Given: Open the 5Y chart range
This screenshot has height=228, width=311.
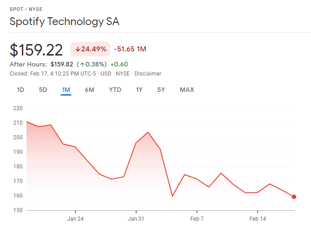Looking at the screenshot, I should [161, 90].
